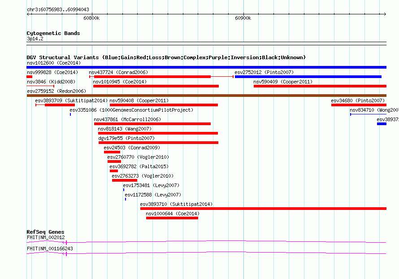Click the nsv3846 thin red line

click(40, 86)
